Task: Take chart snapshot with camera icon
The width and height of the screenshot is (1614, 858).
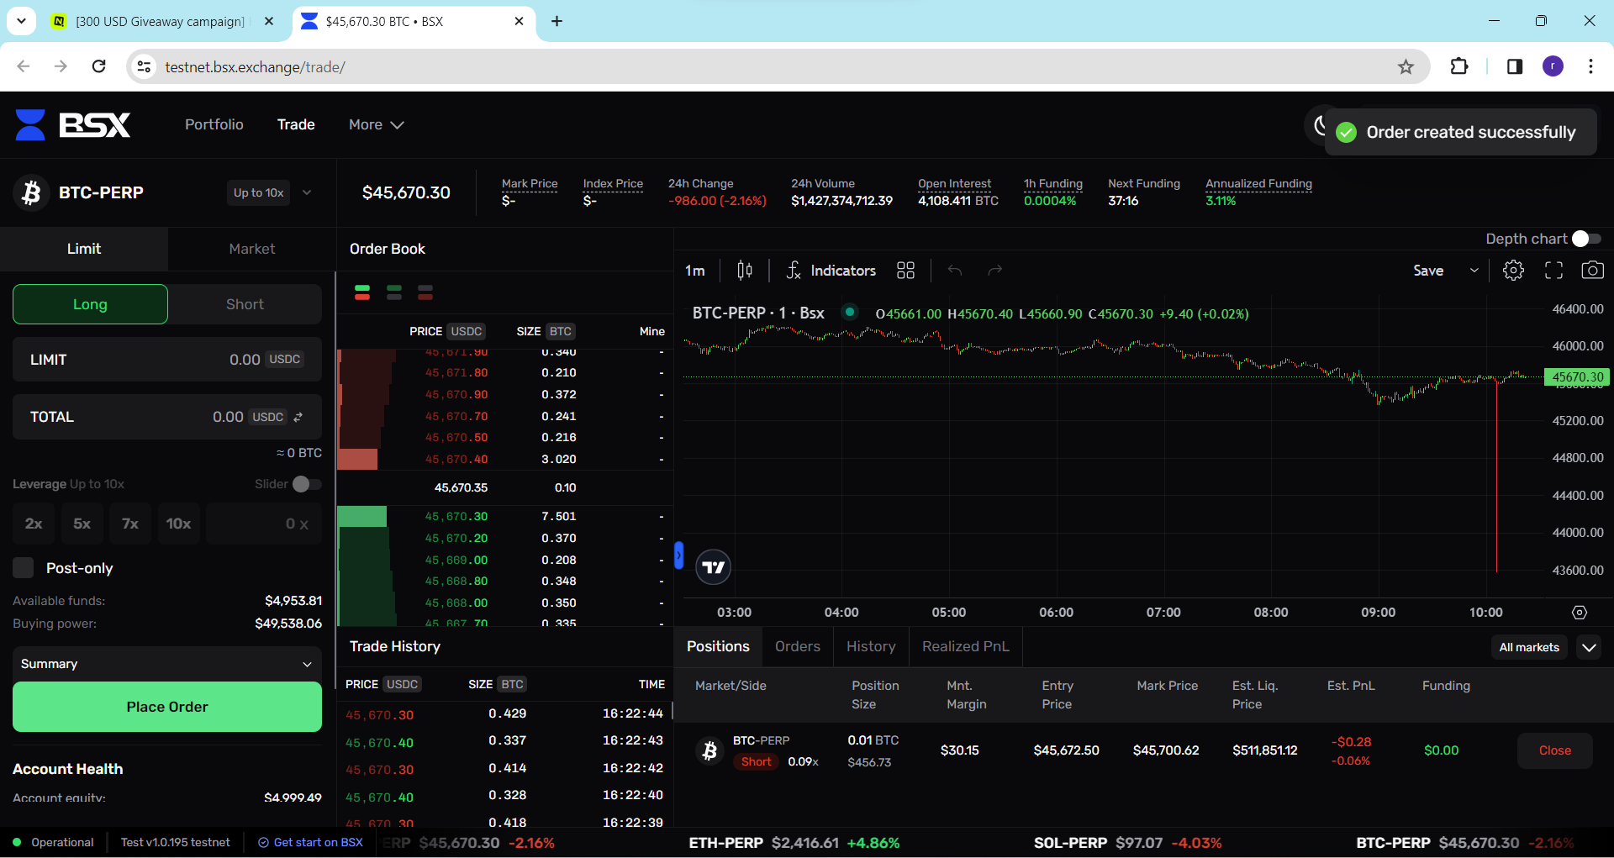Action: pos(1592,271)
